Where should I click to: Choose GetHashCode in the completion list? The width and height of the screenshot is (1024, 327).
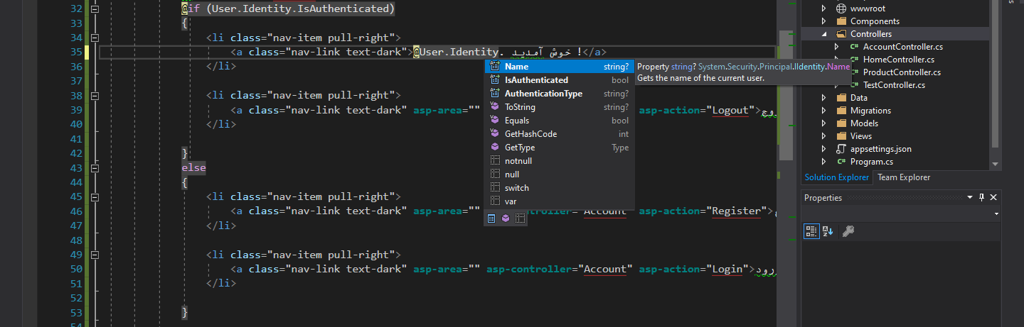[x=530, y=134]
